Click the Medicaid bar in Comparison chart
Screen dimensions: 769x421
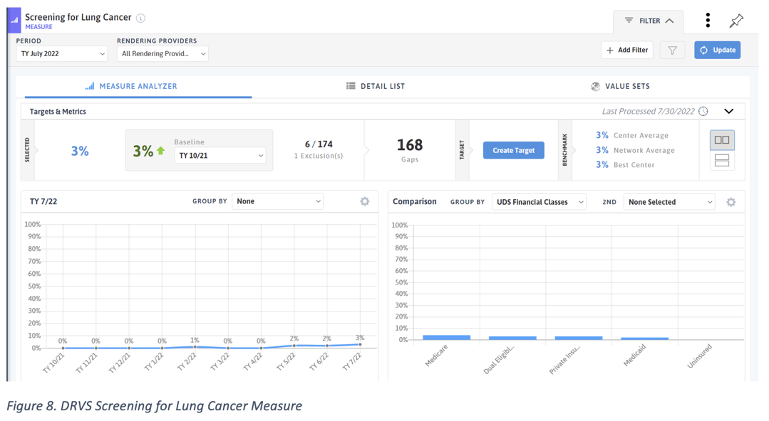click(x=644, y=339)
